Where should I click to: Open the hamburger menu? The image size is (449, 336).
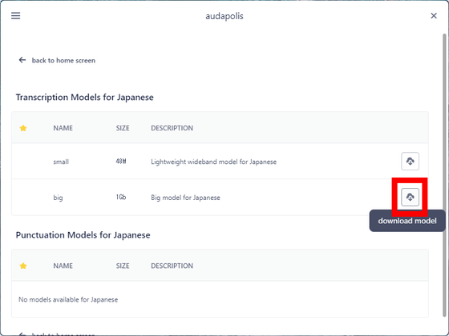[x=16, y=16]
